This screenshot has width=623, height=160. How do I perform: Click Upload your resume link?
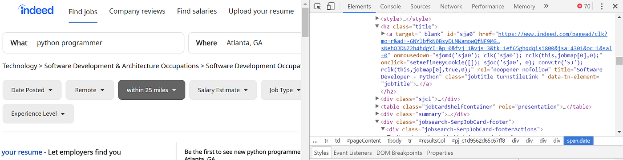(x=261, y=11)
